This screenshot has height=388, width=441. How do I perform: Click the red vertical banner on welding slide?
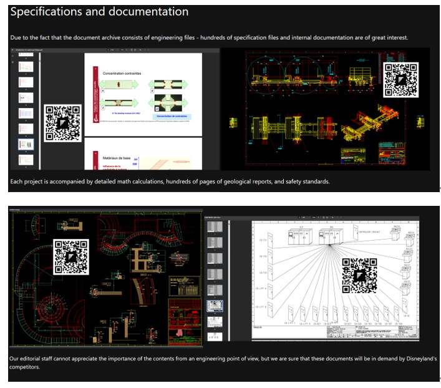pyautogui.click(x=95, y=95)
